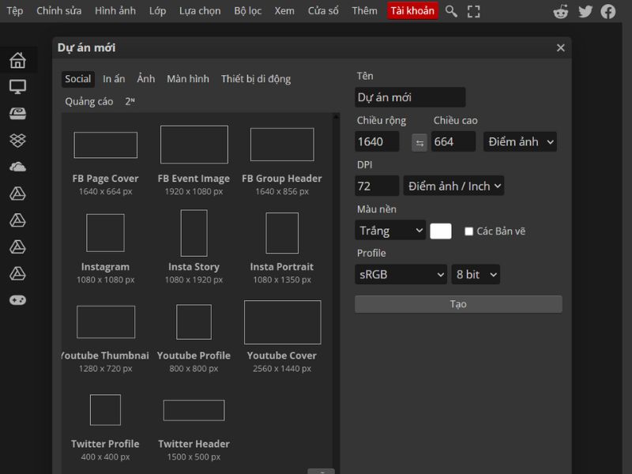Select Youtube Thumbnail template
Image resolution: width=632 pixels, height=474 pixels.
(x=106, y=339)
